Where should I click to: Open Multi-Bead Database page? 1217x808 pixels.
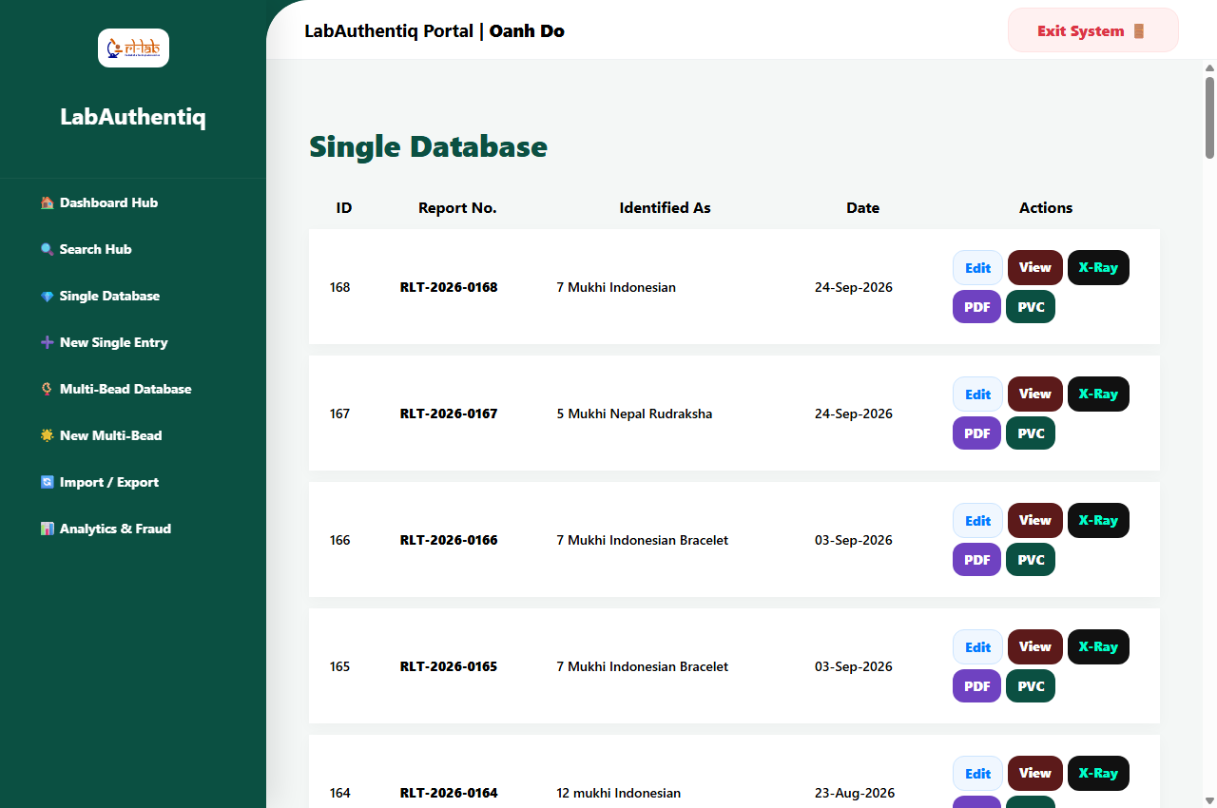[133, 389]
